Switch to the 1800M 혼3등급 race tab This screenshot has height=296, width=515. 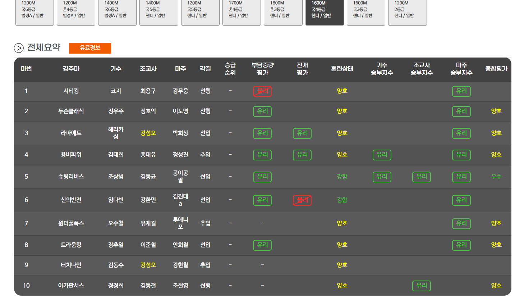[283, 11]
